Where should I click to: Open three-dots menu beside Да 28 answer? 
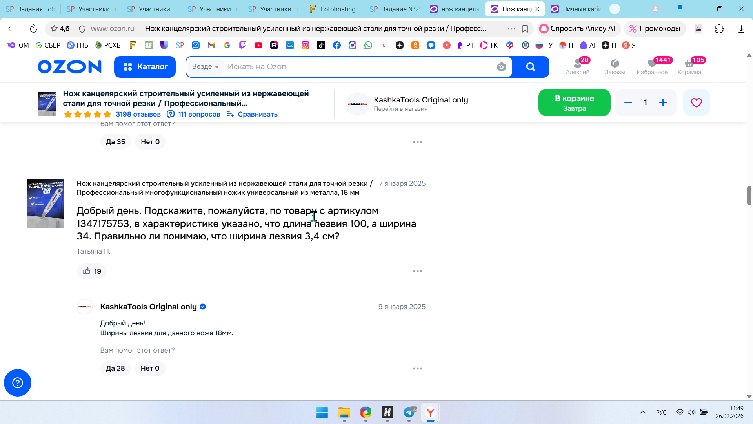click(417, 369)
